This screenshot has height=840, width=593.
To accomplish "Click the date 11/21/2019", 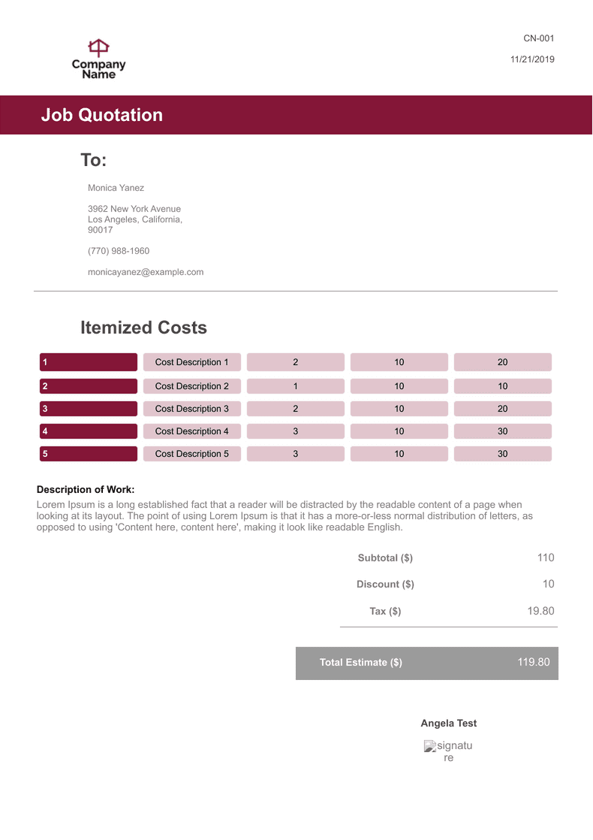I will point(532,59).
